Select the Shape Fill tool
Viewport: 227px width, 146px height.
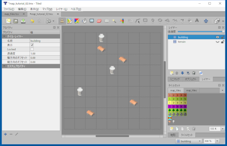pos(92,21)
